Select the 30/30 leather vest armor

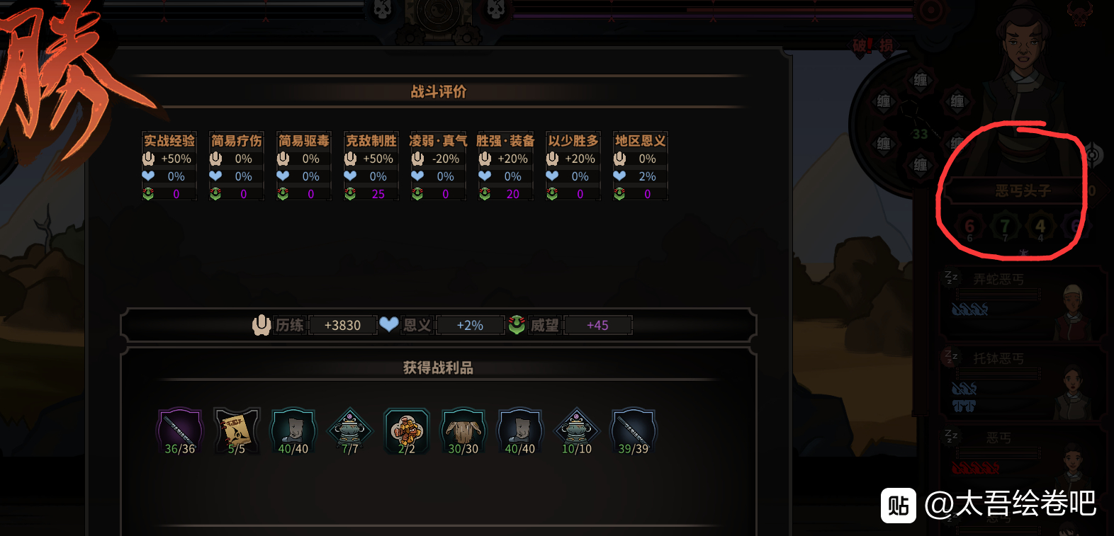(x=463, y=430)
